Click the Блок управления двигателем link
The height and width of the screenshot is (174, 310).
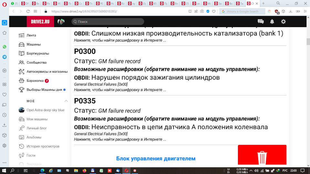[x=156, y=159]
